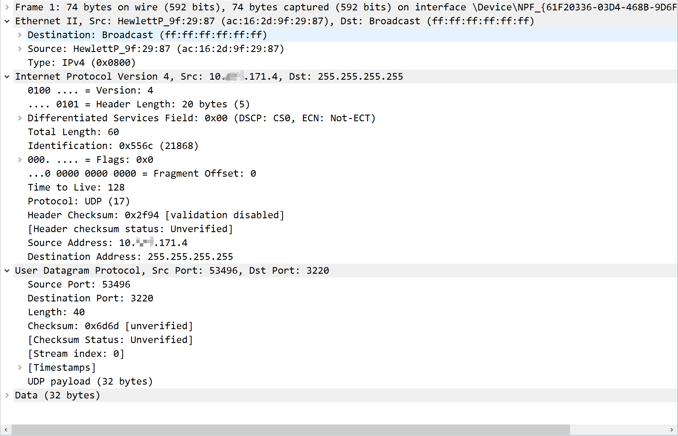Click the scroll left arrow
The height and width of the screenshot is (436, 678).
point(6,430)
